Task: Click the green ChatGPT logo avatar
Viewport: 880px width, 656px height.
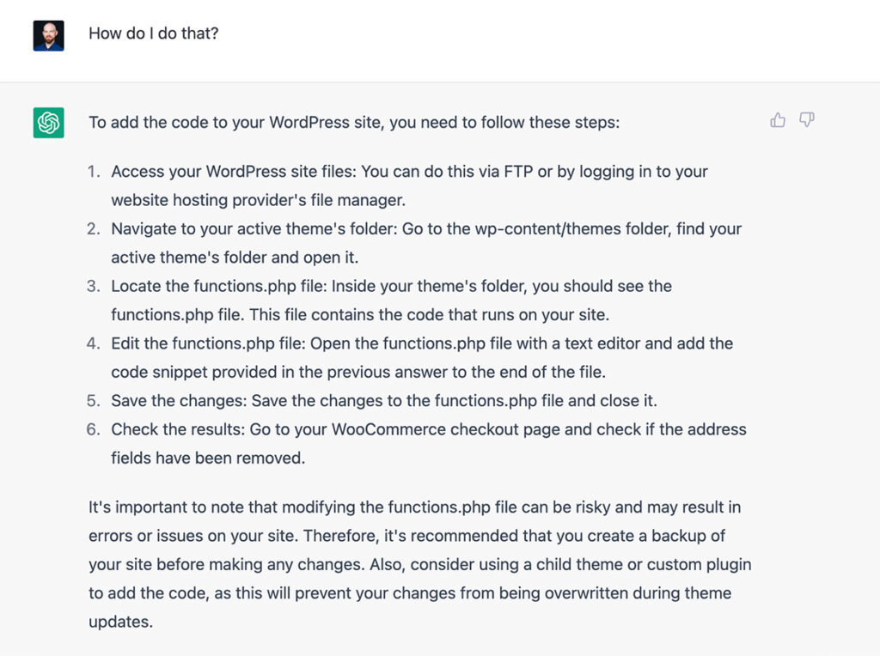Action: [48, 122]
